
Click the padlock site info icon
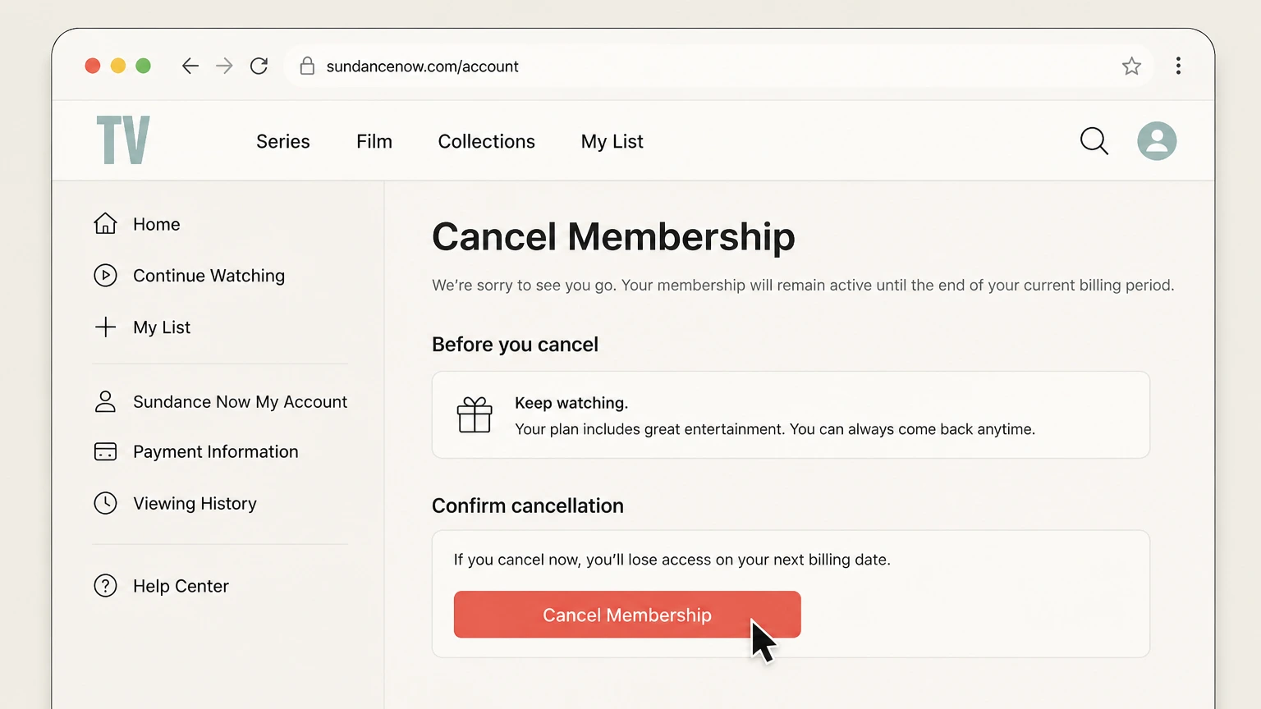point(307,66)
